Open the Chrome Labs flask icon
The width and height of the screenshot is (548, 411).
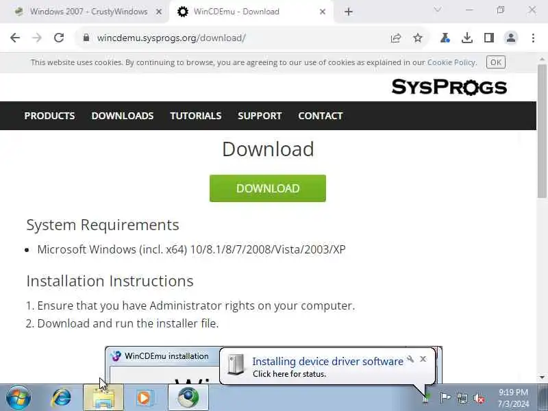(445, 38)
